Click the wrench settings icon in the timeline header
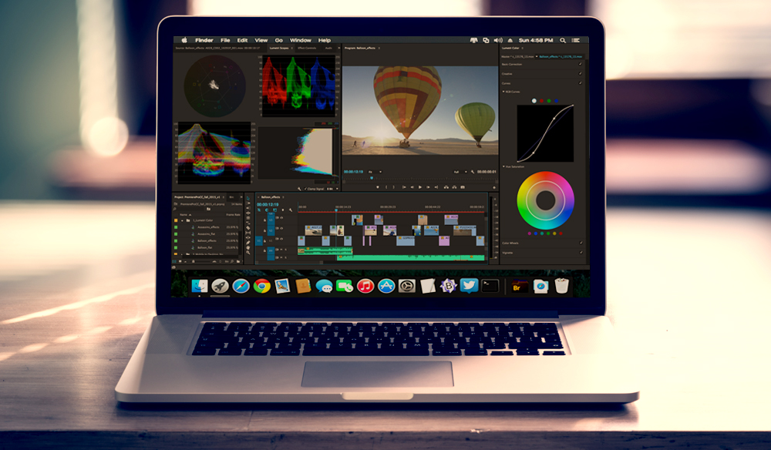This screenshot has width=771, height=450. tap(291, 210)
